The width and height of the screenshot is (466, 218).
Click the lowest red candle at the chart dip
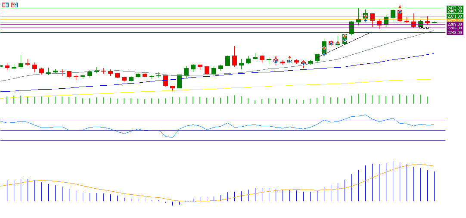point(165,81)
